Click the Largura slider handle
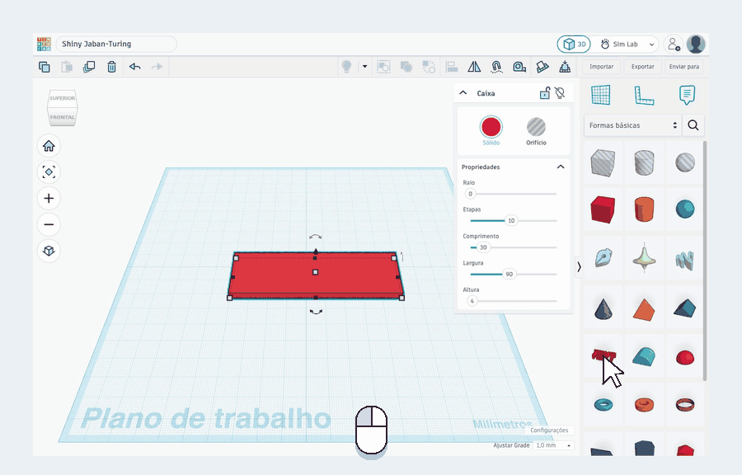The image size is (742, 475). [510, 274]
